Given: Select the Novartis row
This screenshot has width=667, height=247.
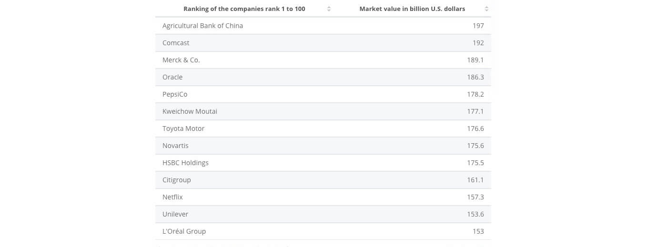Looking at the screenshot, I should click(x=323, y=146).
